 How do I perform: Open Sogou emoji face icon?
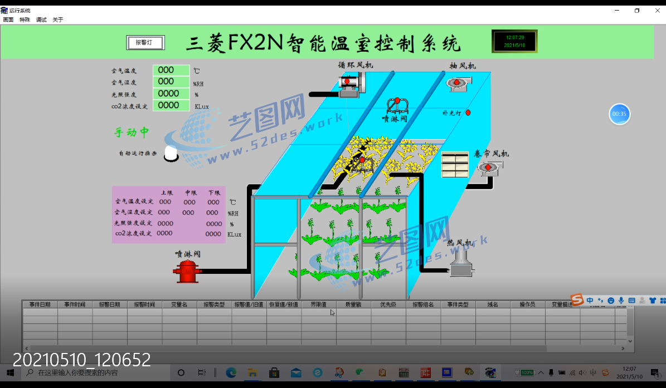[611, 300]
